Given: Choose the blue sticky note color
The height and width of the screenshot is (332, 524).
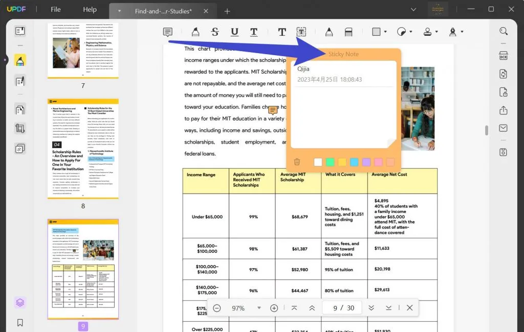Looking at the screenshot, I should (354, 162).
